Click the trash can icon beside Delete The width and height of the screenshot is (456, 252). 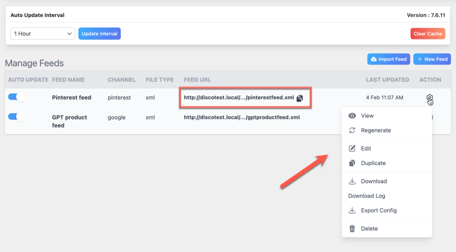click(x=352, y=228)
